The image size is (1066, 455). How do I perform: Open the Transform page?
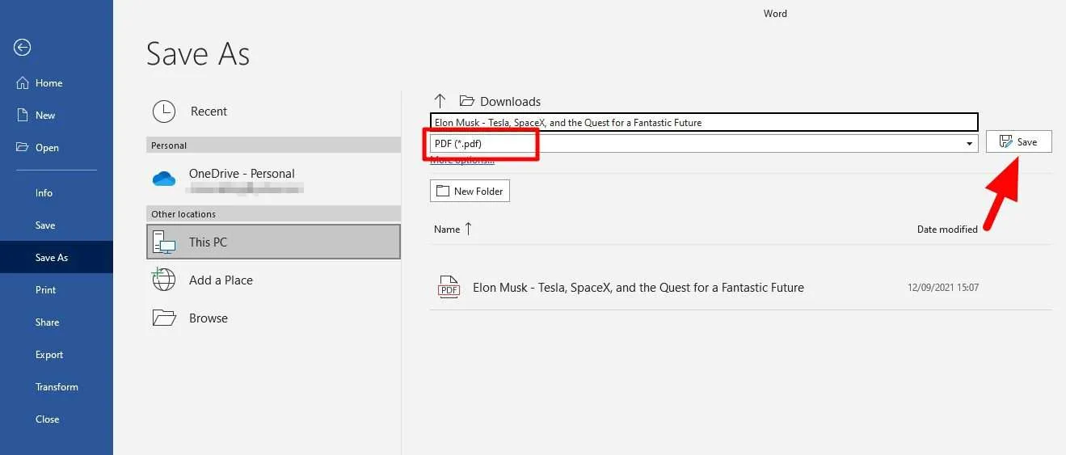(57, 387)
